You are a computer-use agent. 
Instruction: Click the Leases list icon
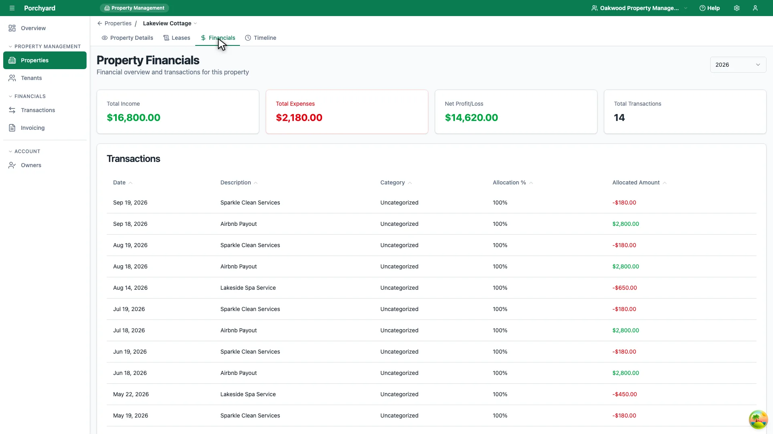click(166, 38)
